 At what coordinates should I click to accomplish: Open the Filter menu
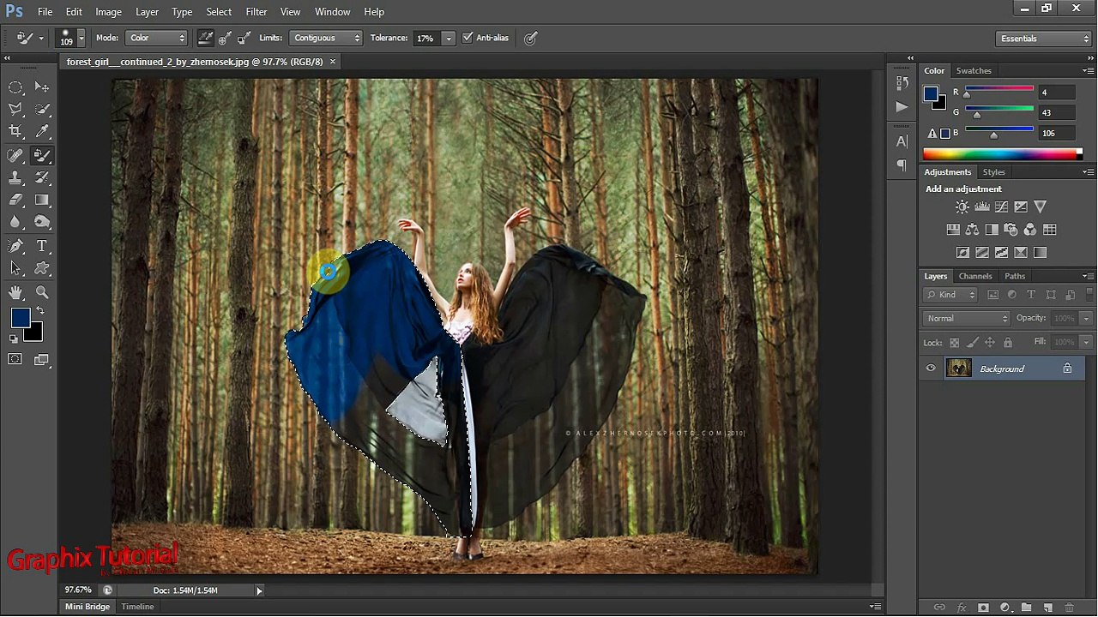[256, 12]
